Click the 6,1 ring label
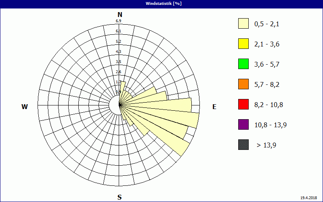The image size is (323, 202). point(118,31)
